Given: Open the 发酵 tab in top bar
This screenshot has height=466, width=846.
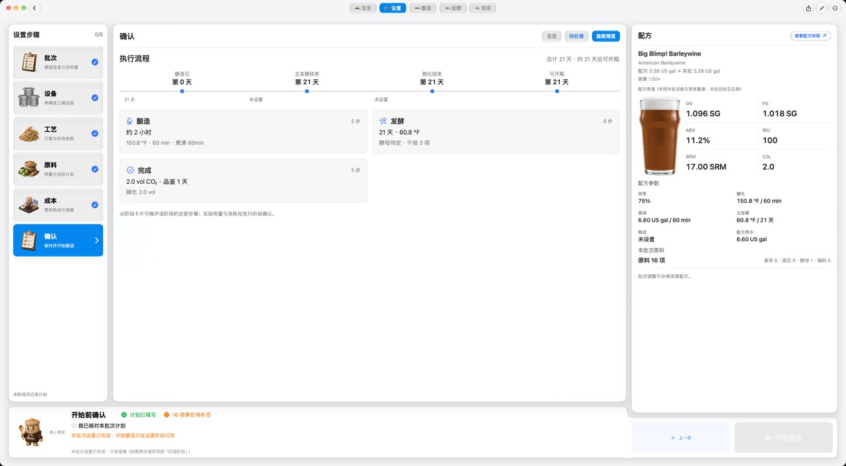Looking at the screenshot, I should pos(453,9).
